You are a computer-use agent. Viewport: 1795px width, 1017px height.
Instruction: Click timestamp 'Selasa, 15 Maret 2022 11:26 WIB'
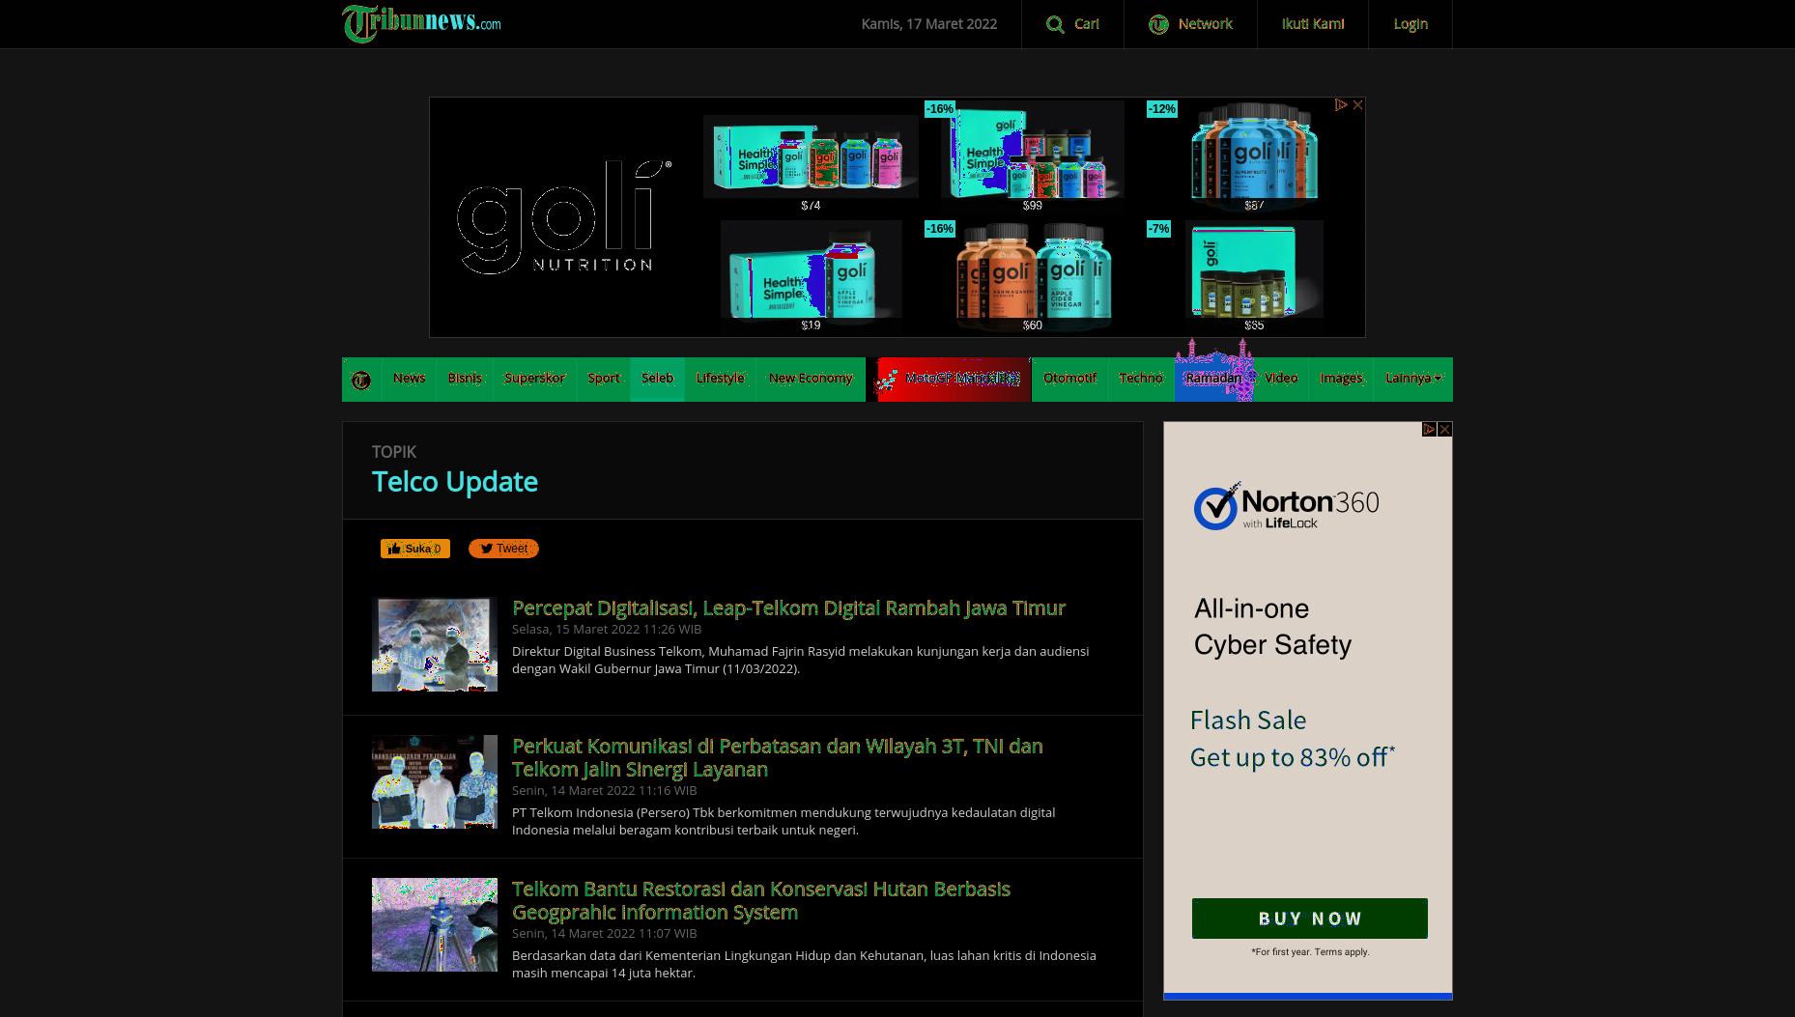click(x=607, y=629)
